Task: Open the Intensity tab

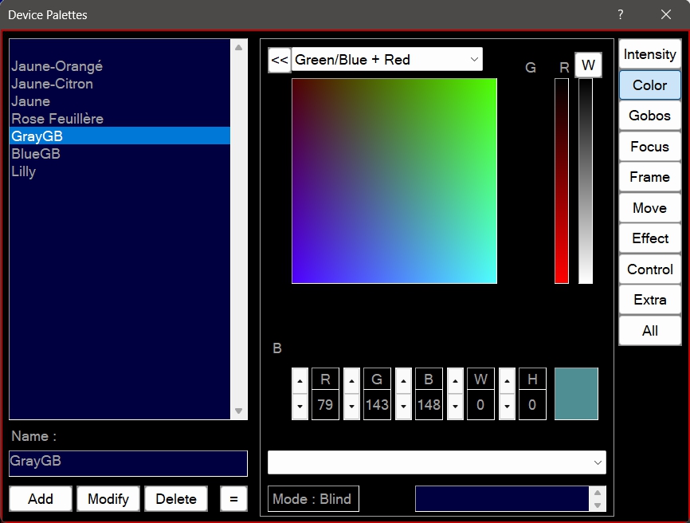Action: click(649, 54)
